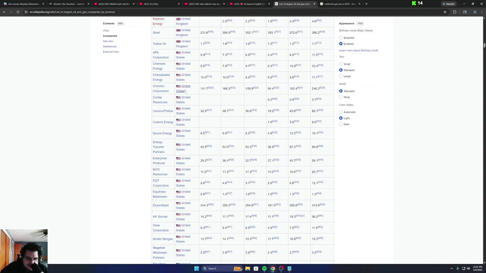
Task: Select Enabled for Birthday mode
Action: coord(341,44)
